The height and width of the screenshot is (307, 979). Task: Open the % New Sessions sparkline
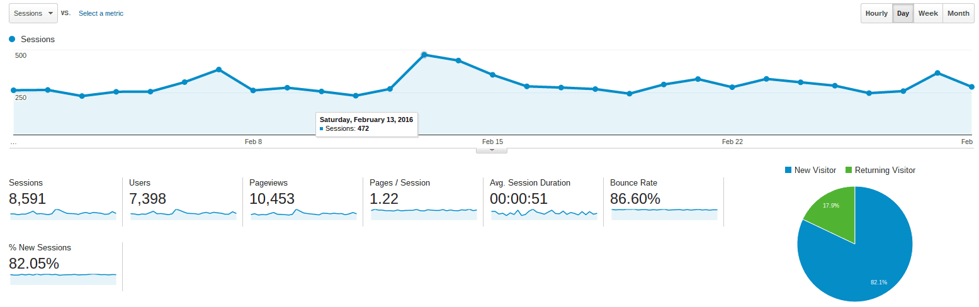pos(63,279)
